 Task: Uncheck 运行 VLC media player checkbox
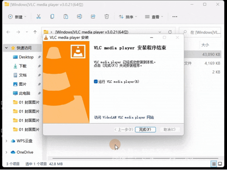96,81
